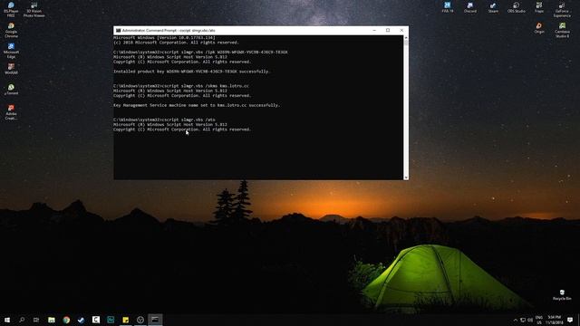Viewport: 580px width, 326px height.
Task: Click the Command Prompt scrollbar down arrow
Action: 406,177
